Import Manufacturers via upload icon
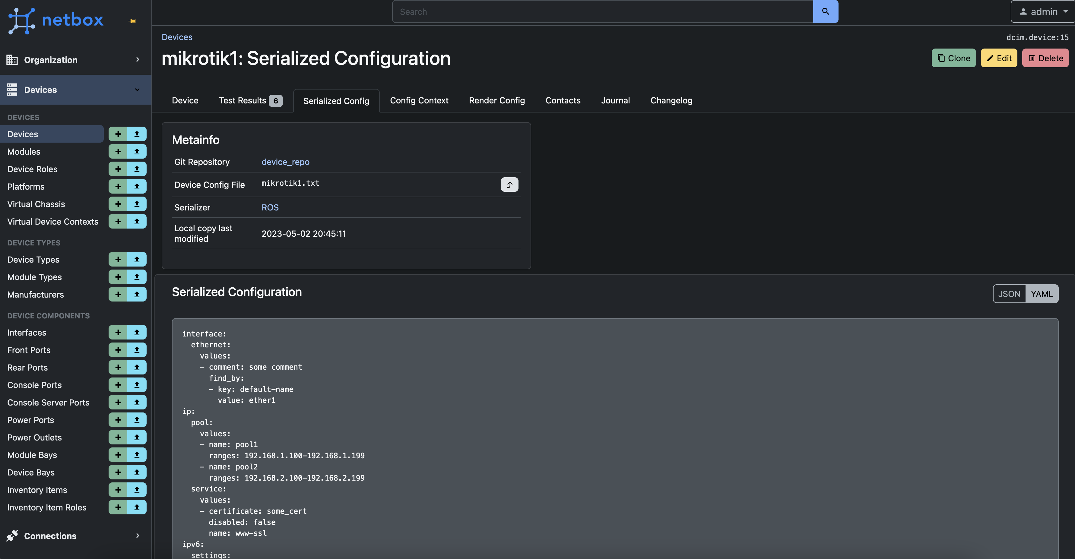The image size is (1075, 559). [136, 295]
